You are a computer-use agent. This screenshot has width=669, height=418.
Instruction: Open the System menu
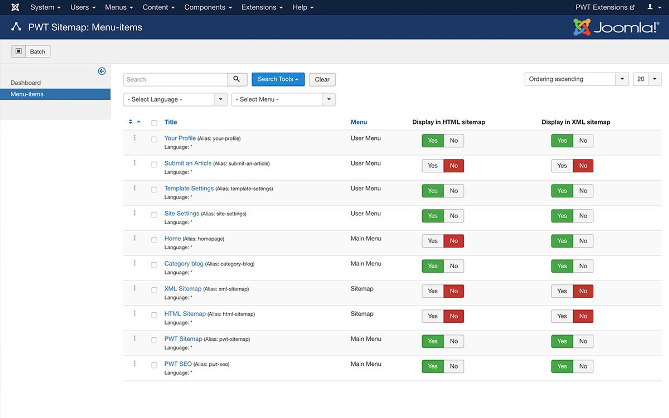[x=45, y=7]
